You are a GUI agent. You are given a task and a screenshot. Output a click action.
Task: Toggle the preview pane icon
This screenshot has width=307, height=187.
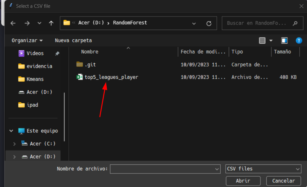point(284,40)
